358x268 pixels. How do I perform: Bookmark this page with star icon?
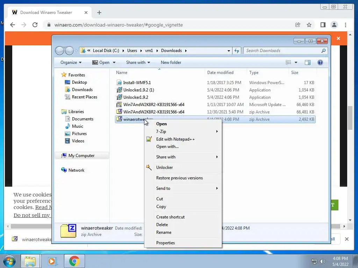tap(309, 25)
